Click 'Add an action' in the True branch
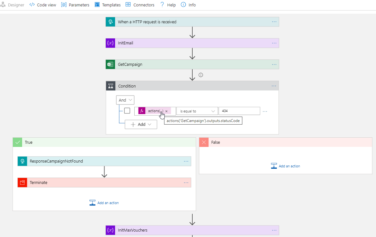 (x=104, y=203)
